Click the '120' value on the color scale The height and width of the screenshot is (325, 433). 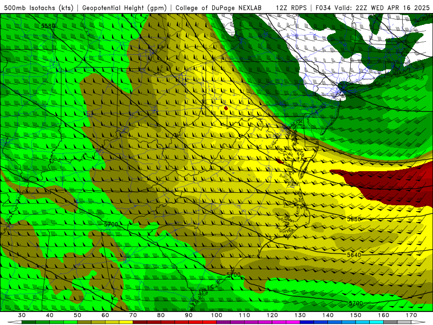click(272, 315)
